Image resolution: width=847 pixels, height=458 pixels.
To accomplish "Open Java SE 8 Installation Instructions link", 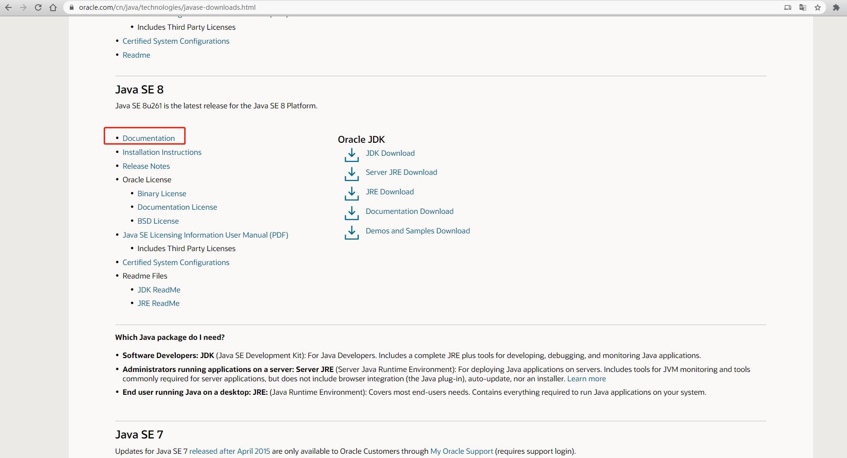I will pos(162,152).
